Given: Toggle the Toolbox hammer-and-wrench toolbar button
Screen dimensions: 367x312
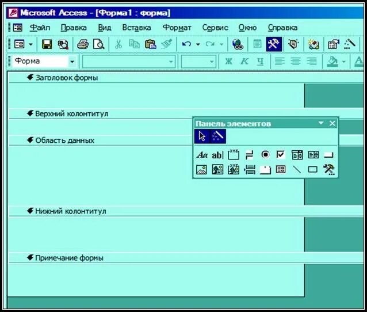Looking at the screenshot, I should coord(274,44).
